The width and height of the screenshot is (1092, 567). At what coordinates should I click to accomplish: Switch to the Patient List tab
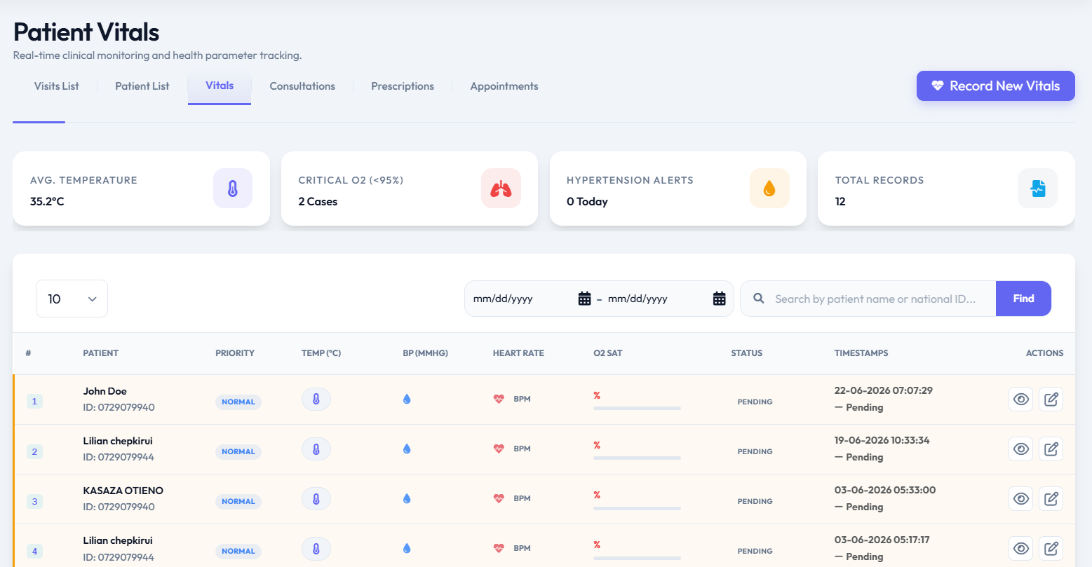click(x=142, y=86)
